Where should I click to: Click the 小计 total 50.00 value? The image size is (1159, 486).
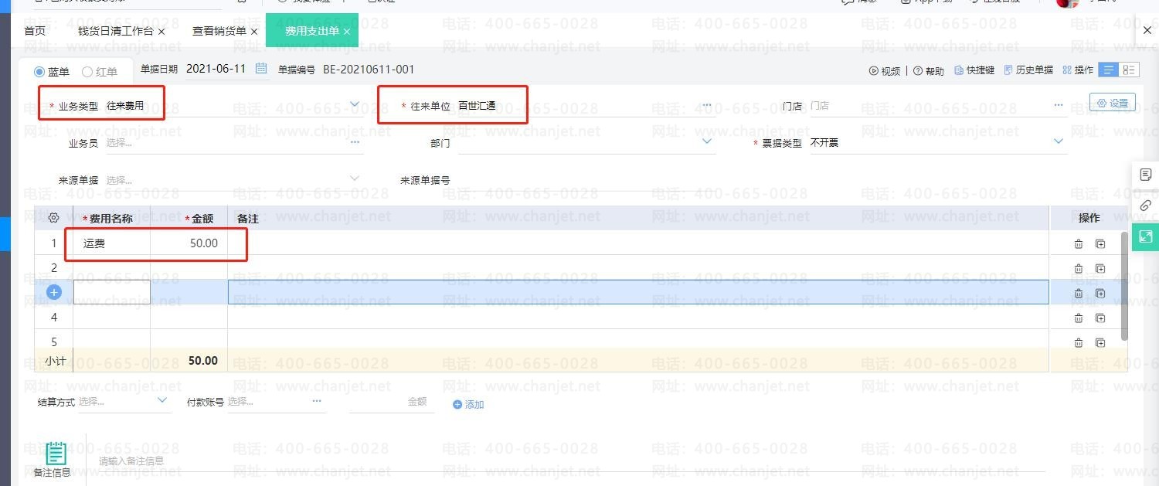pyautogui.click(x=203, y=361)
